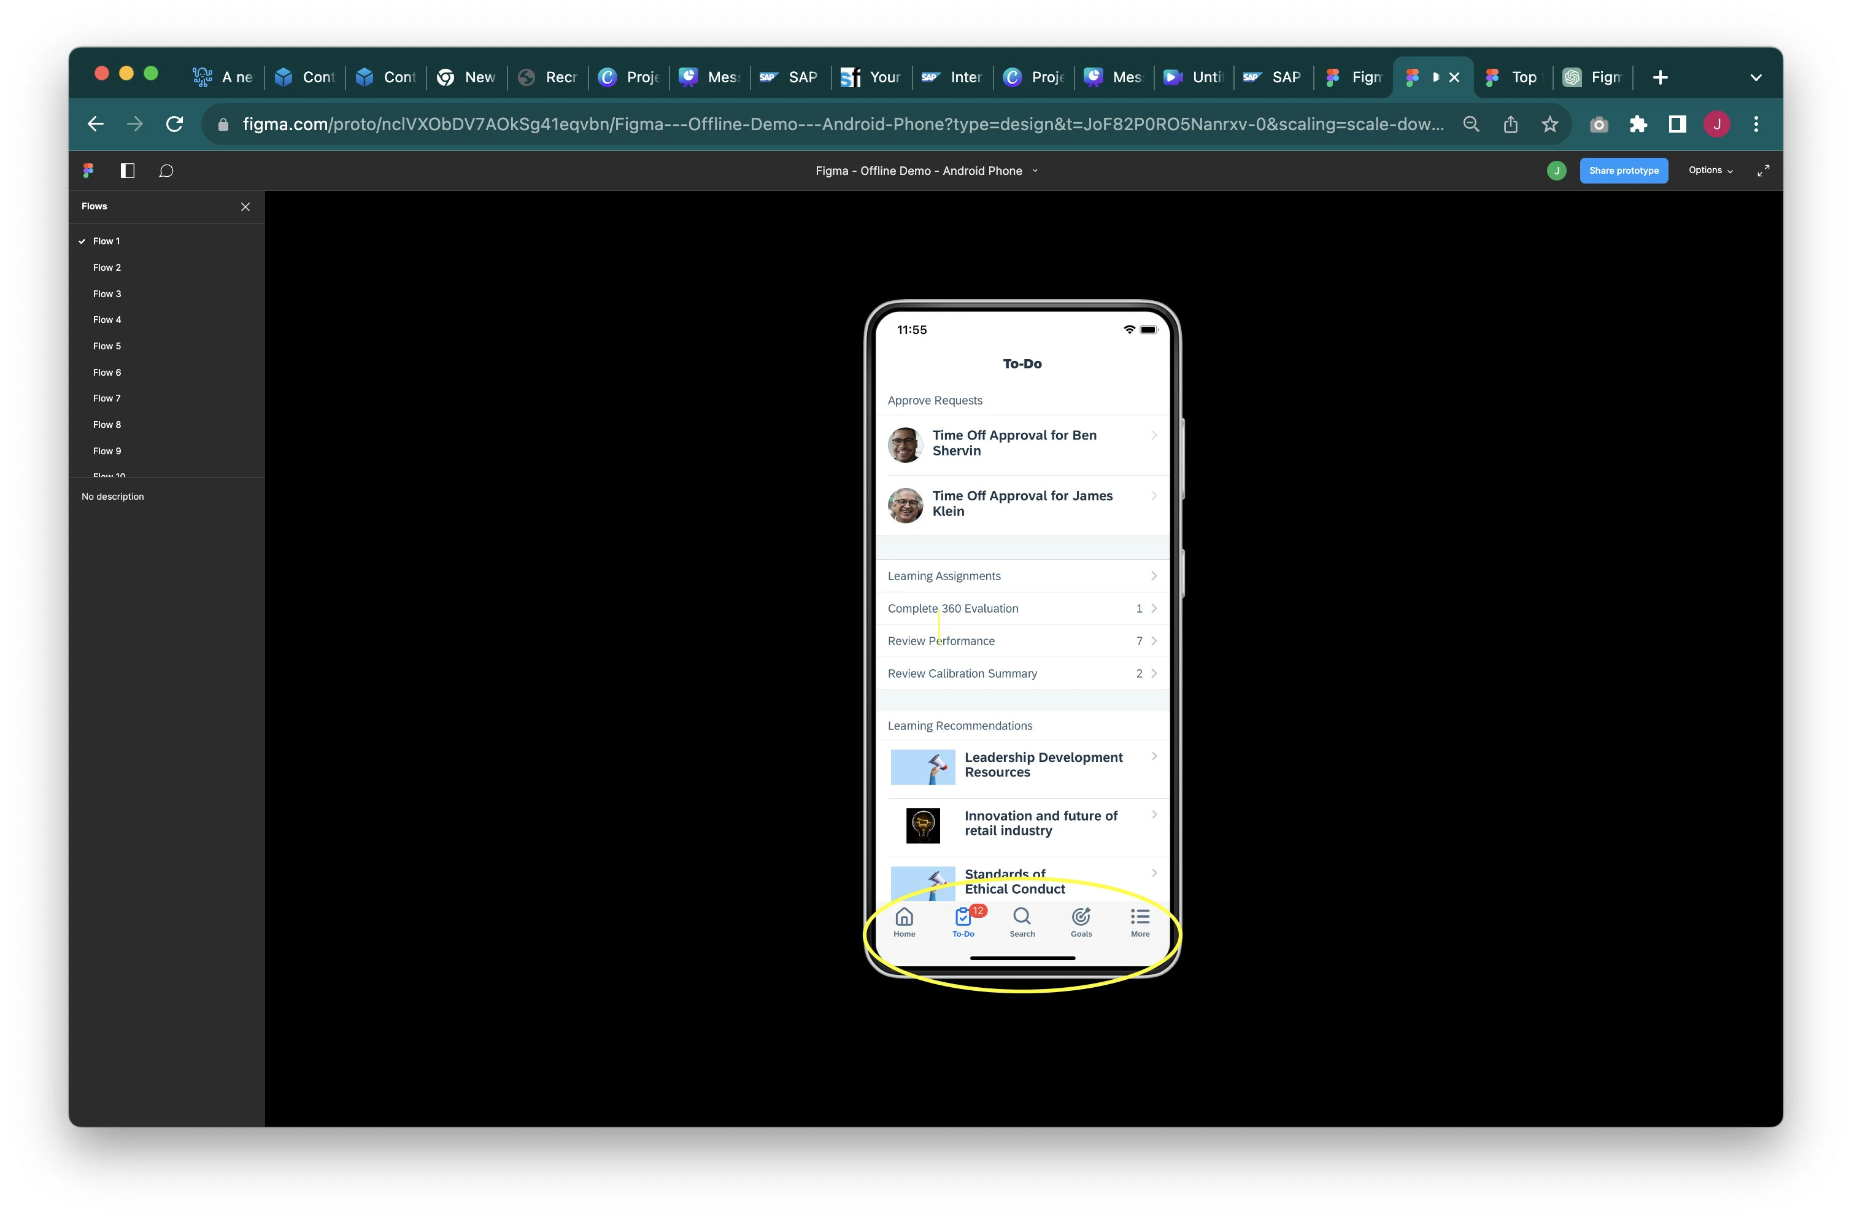Expand the Learning Assignments row chevron

tap(1153, 576)
